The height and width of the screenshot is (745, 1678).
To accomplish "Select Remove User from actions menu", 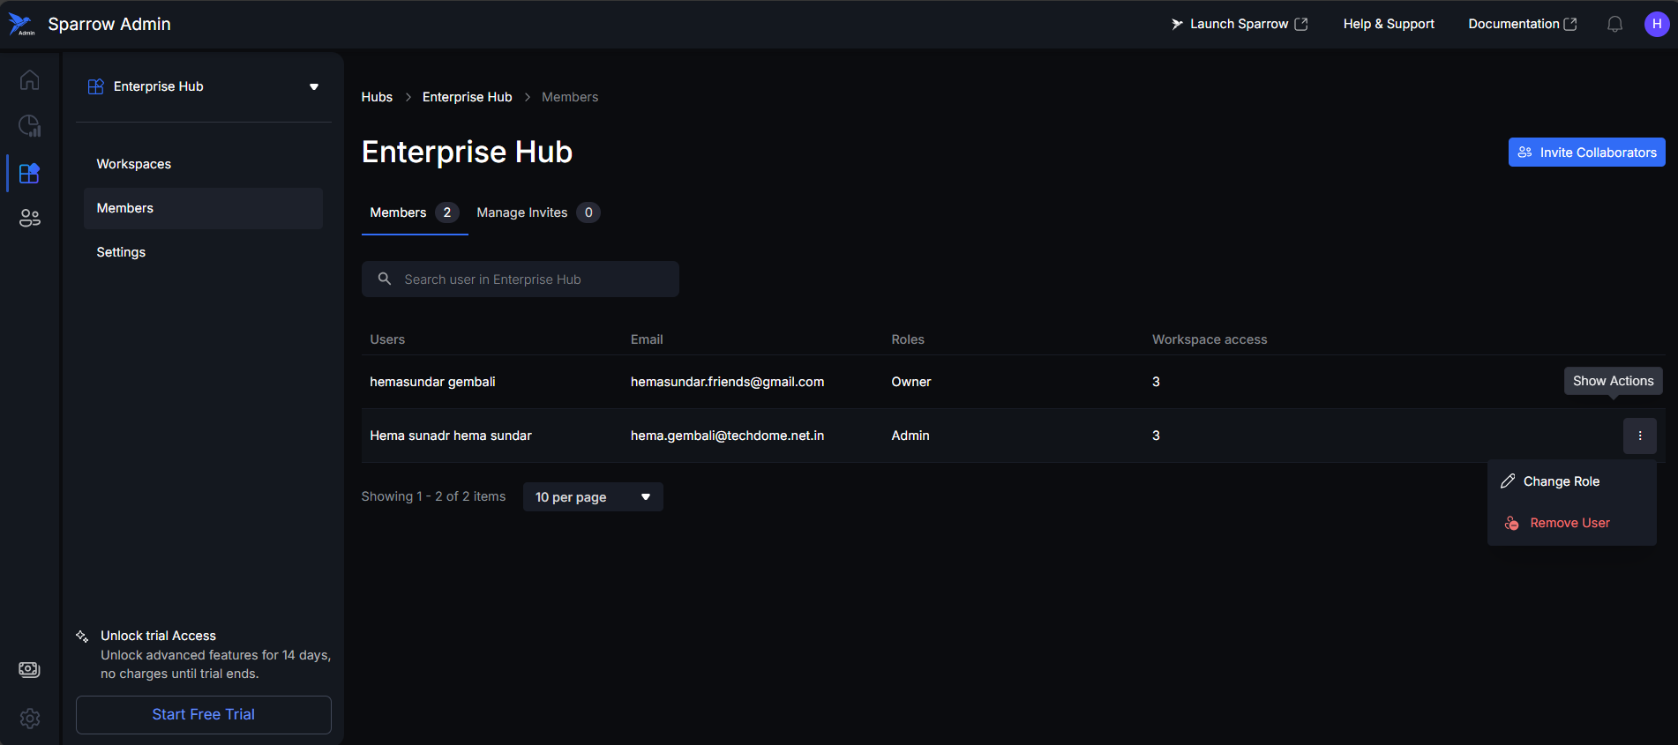I will 1569,523.
